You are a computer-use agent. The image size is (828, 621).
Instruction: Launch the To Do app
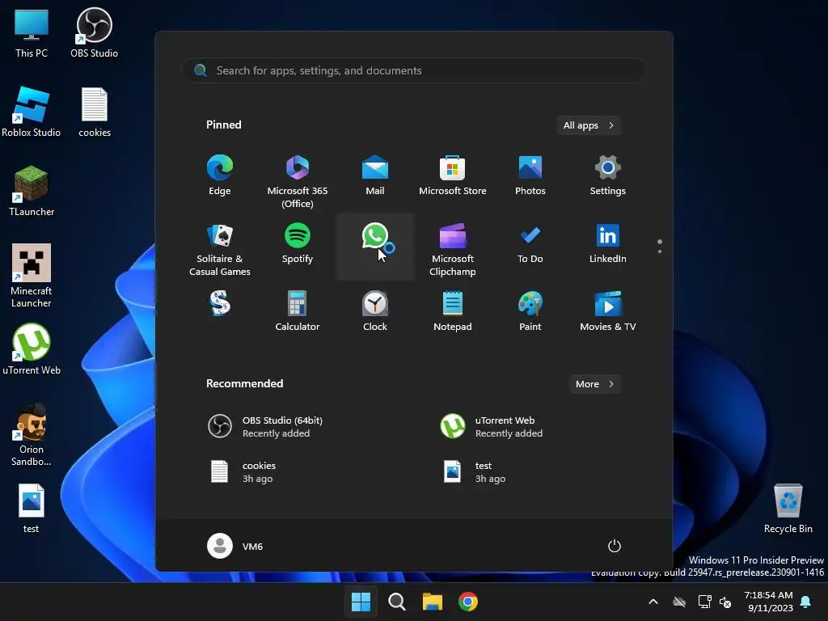pyautogui.click(x=530, y=243)
